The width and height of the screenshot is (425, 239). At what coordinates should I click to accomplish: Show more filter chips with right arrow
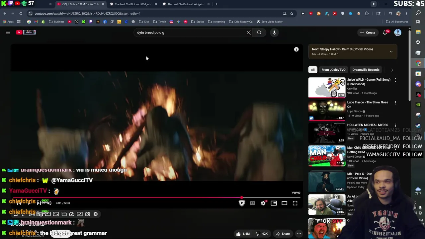click(x=392, y=70)
